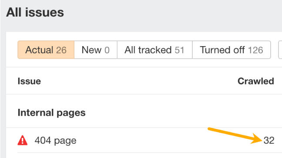Click the number 0 on New tab

(x=107, y=50)
